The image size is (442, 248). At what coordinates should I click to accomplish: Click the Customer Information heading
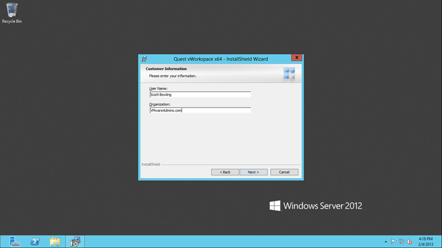click(x=166, y=69)
